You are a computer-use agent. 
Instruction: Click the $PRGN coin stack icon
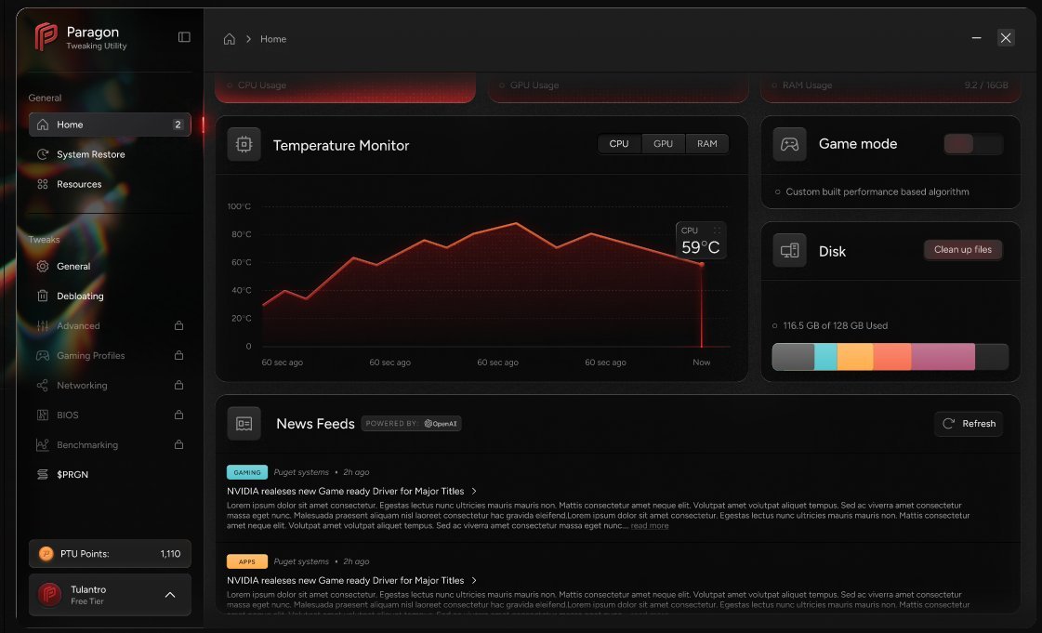pos(43,475)
